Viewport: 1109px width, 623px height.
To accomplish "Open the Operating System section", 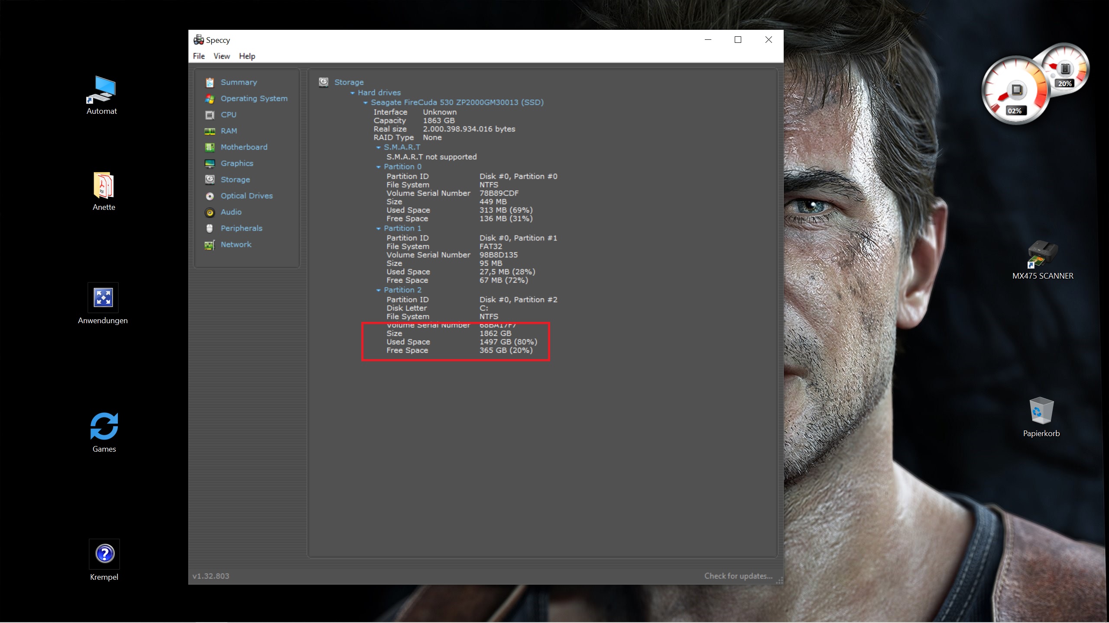I will click(x=254, y=99).
